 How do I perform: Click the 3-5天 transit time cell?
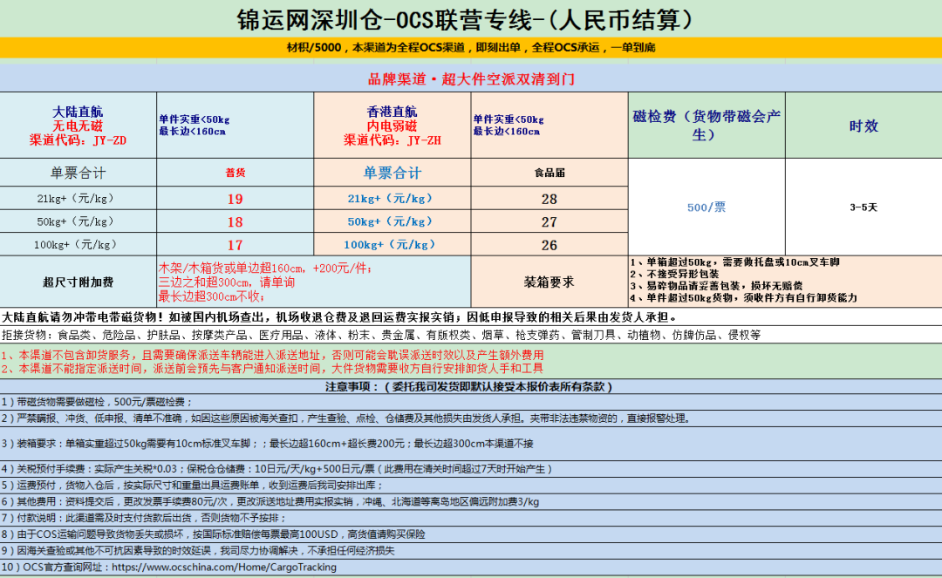pyautogui.click(x=863, y=208)
